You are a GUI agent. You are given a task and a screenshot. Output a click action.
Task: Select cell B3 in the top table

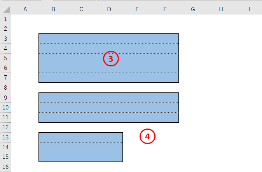53,39
